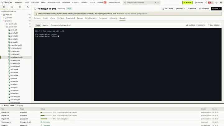This screenshot has height=126, width=224.
Task: Switch to the Snapshots tab
Action: point(70,18)
